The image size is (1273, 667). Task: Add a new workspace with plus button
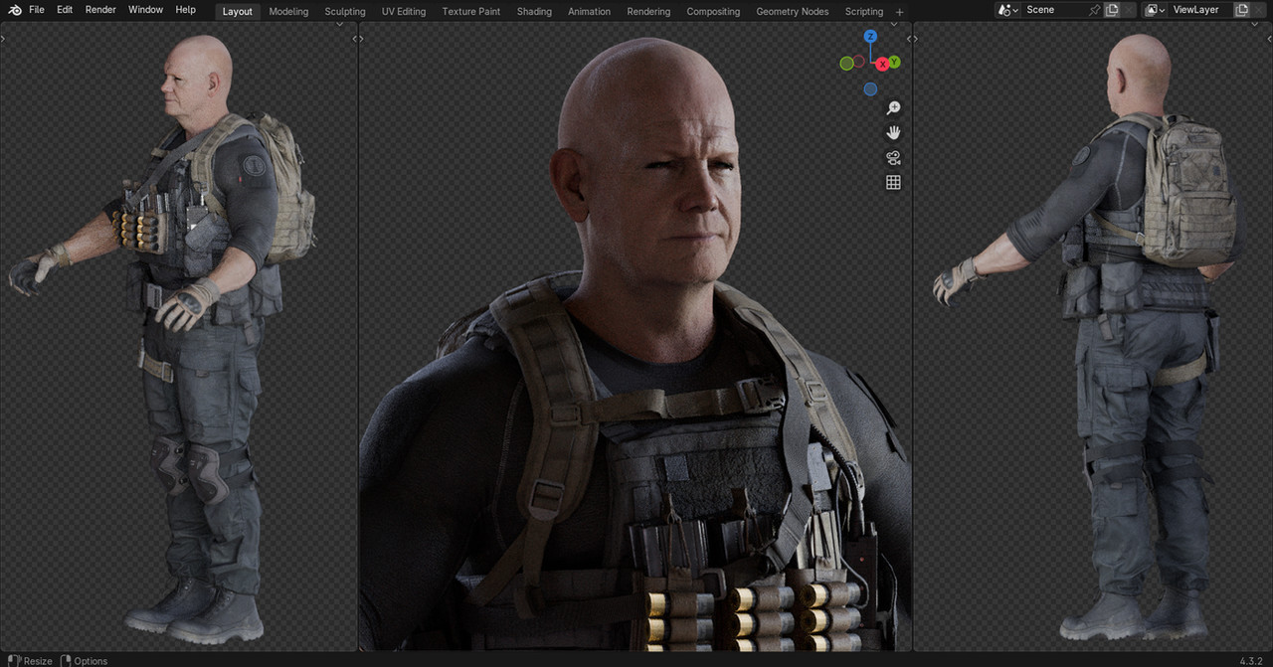click(900, 12)
